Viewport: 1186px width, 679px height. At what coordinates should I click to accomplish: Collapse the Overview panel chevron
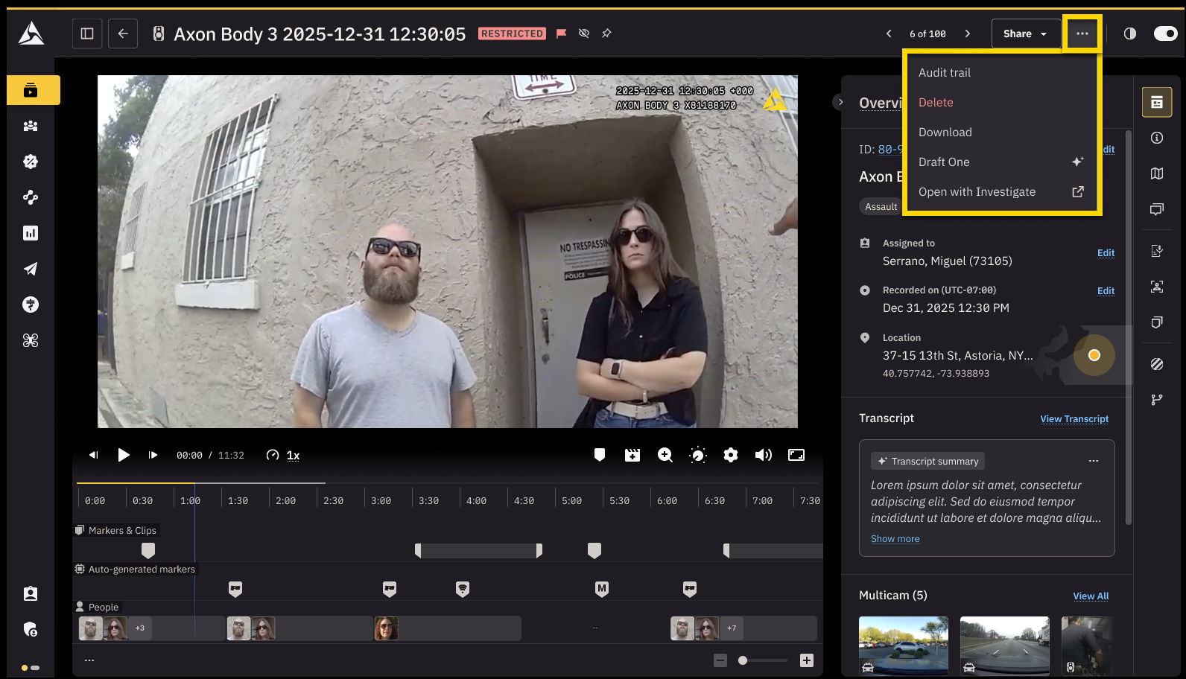click(840, 102)
